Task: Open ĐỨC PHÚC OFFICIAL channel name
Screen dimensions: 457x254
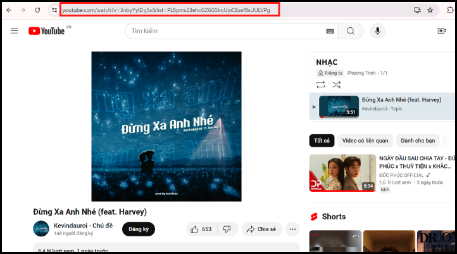Action: [401, 175]
